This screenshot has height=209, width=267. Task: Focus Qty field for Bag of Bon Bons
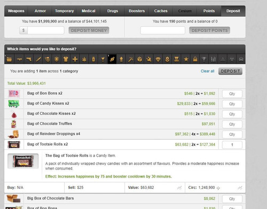232,94
